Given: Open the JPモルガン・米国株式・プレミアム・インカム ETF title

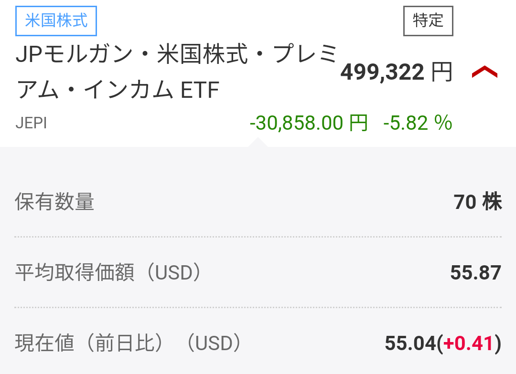Looking at the screenshot, I should 177,72.
